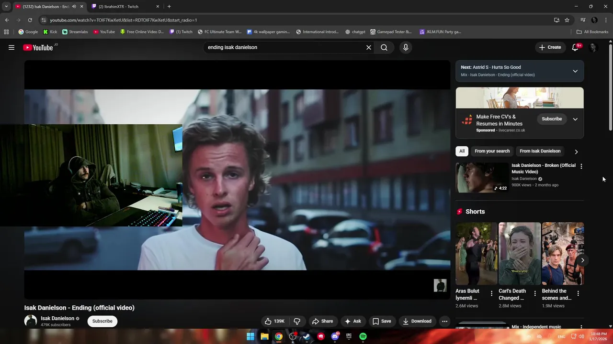613x344 pixels.
Task: Open All Bookmarks folder
Action: [592, 32]
